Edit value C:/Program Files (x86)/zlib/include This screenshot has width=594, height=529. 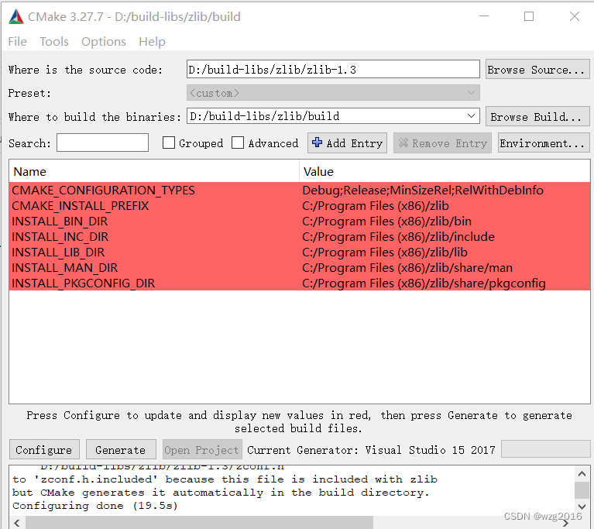point(398,236)
